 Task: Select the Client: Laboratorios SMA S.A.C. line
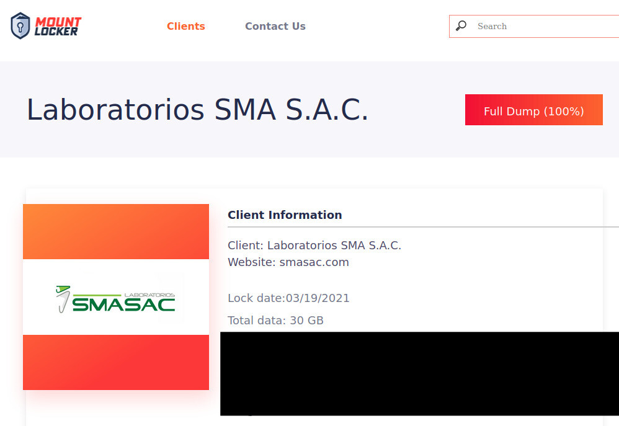coord(314,245)
